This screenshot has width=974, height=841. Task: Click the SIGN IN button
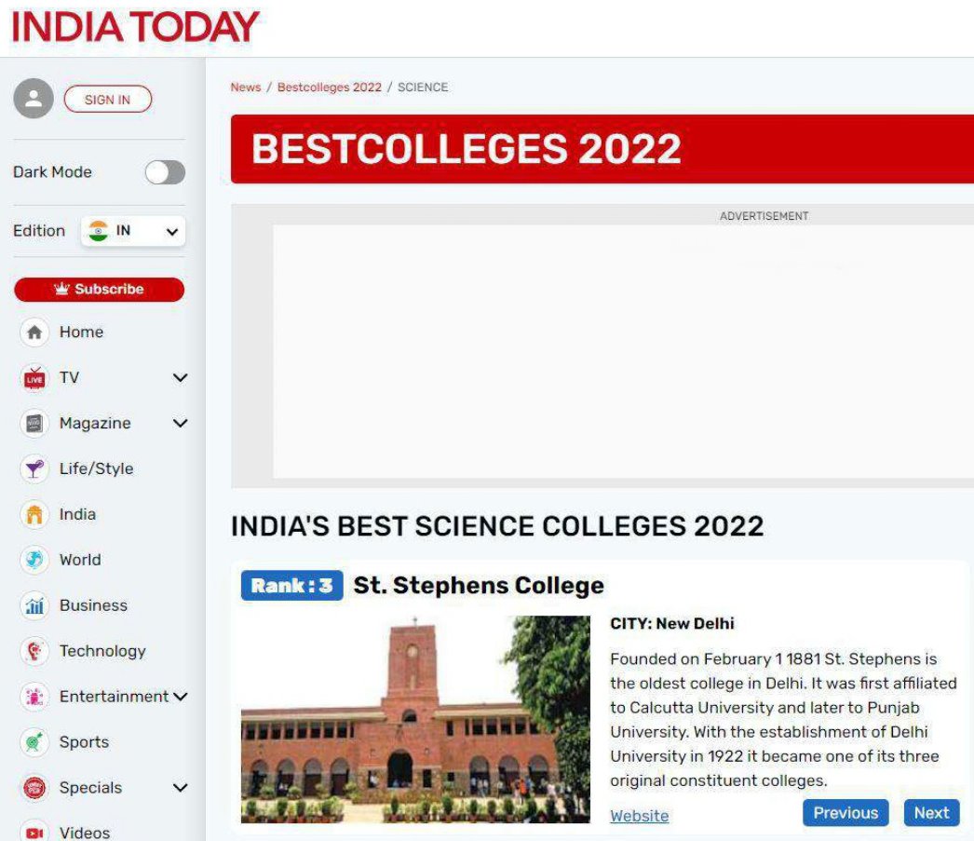pos(107,100)
